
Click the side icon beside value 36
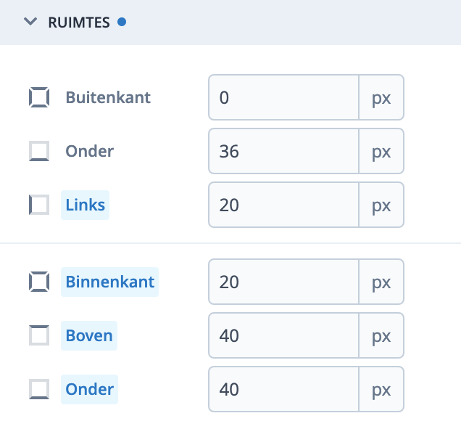pyautogui.click(x=39, y=151)
